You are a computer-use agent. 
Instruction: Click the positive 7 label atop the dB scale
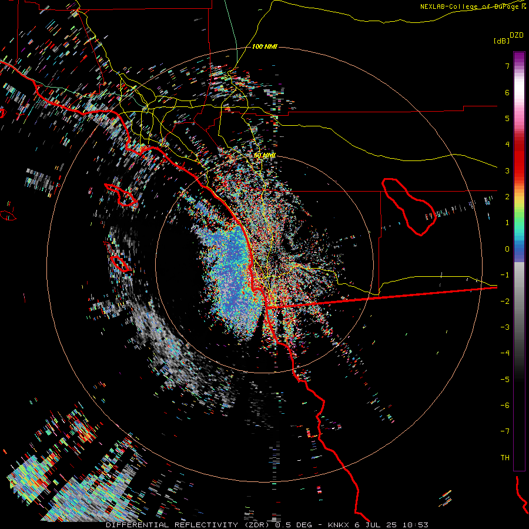[x=507, y=66]
